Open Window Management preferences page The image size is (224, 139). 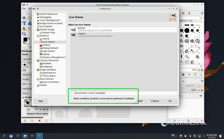pos(54,57)
